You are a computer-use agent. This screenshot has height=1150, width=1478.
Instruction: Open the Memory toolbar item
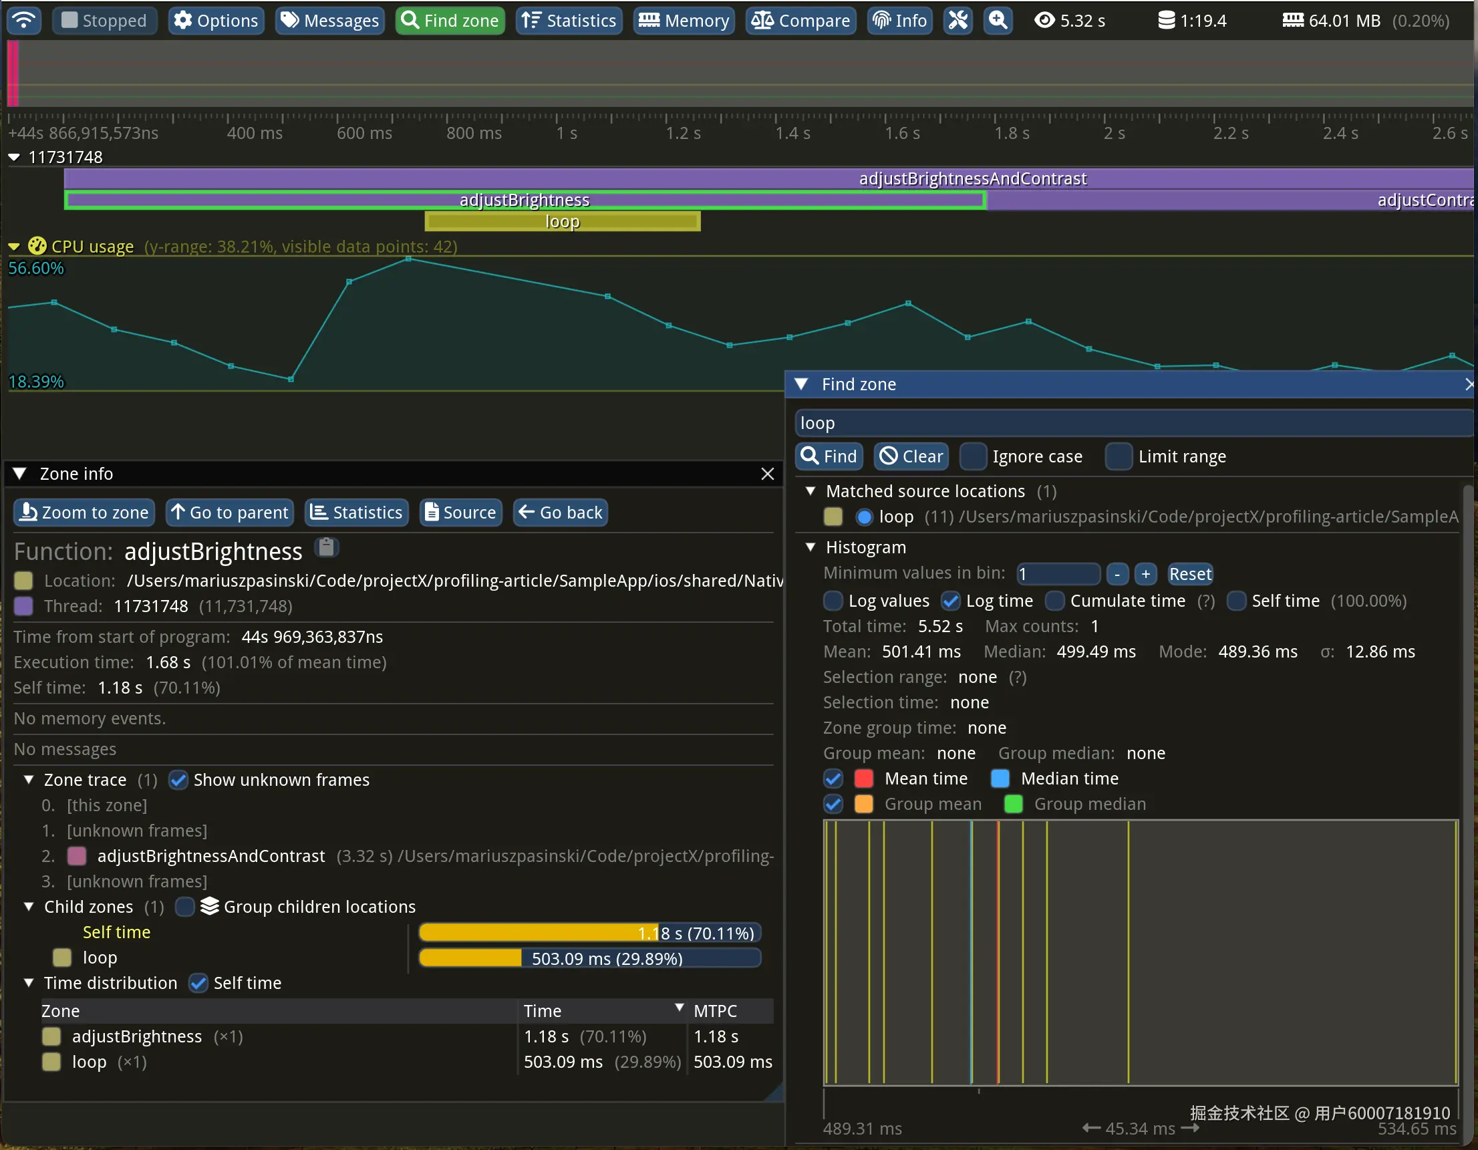(684, 20)
